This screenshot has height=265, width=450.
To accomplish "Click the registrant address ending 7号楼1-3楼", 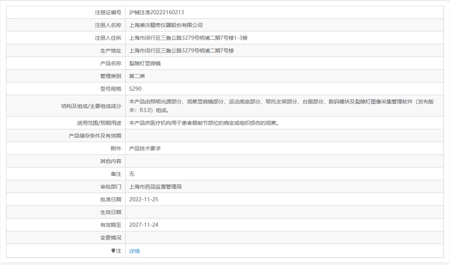I will 188,38.
